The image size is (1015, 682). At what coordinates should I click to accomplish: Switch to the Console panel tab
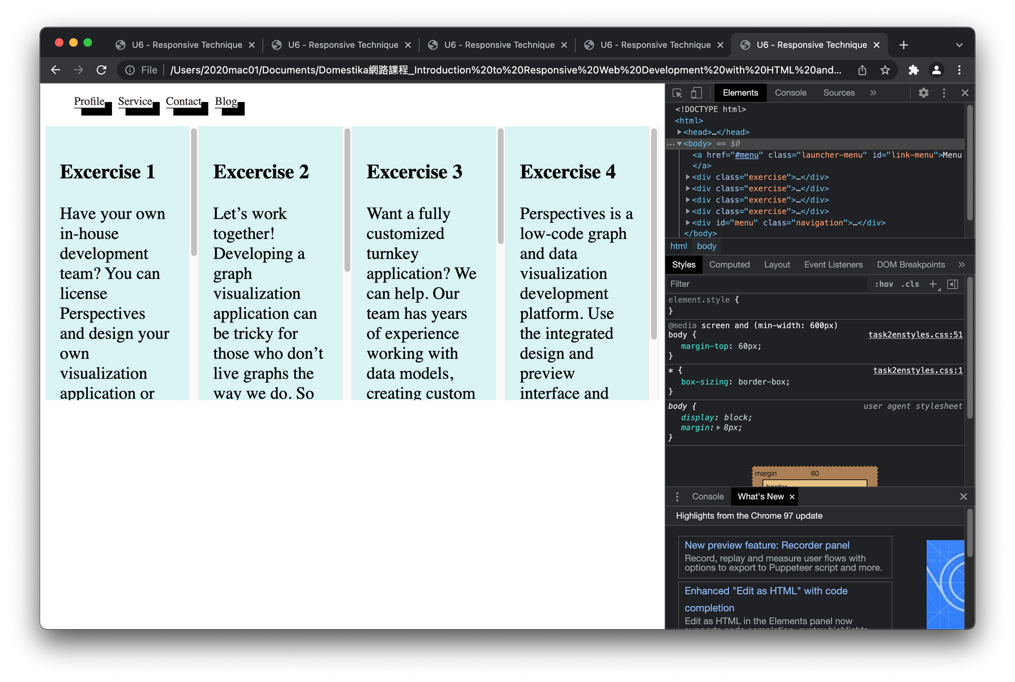tap(790, 93)
